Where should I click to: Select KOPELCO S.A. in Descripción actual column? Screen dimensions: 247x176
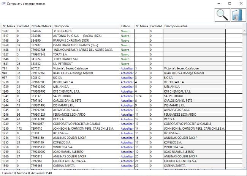tap(194, 143)
